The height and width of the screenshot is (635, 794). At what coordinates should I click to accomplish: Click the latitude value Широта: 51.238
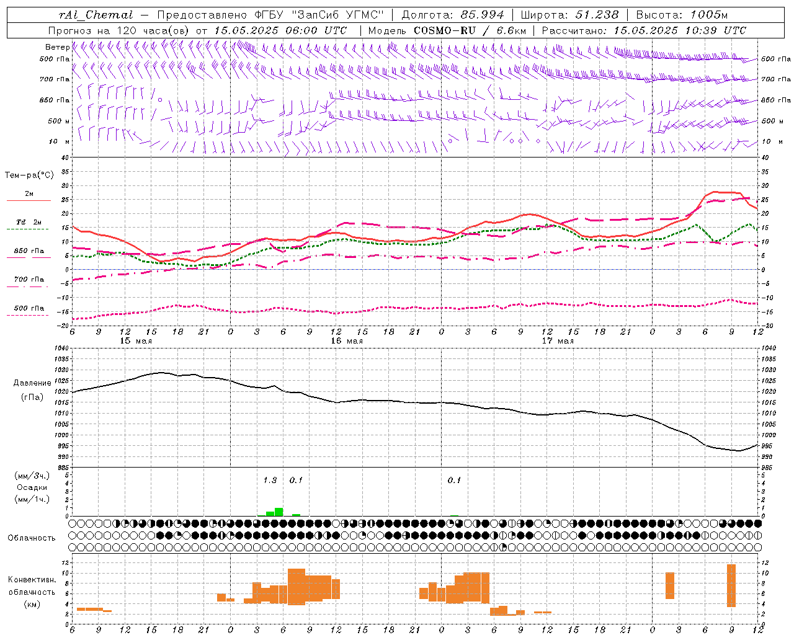pyautogui.click(x=569, y=15)
